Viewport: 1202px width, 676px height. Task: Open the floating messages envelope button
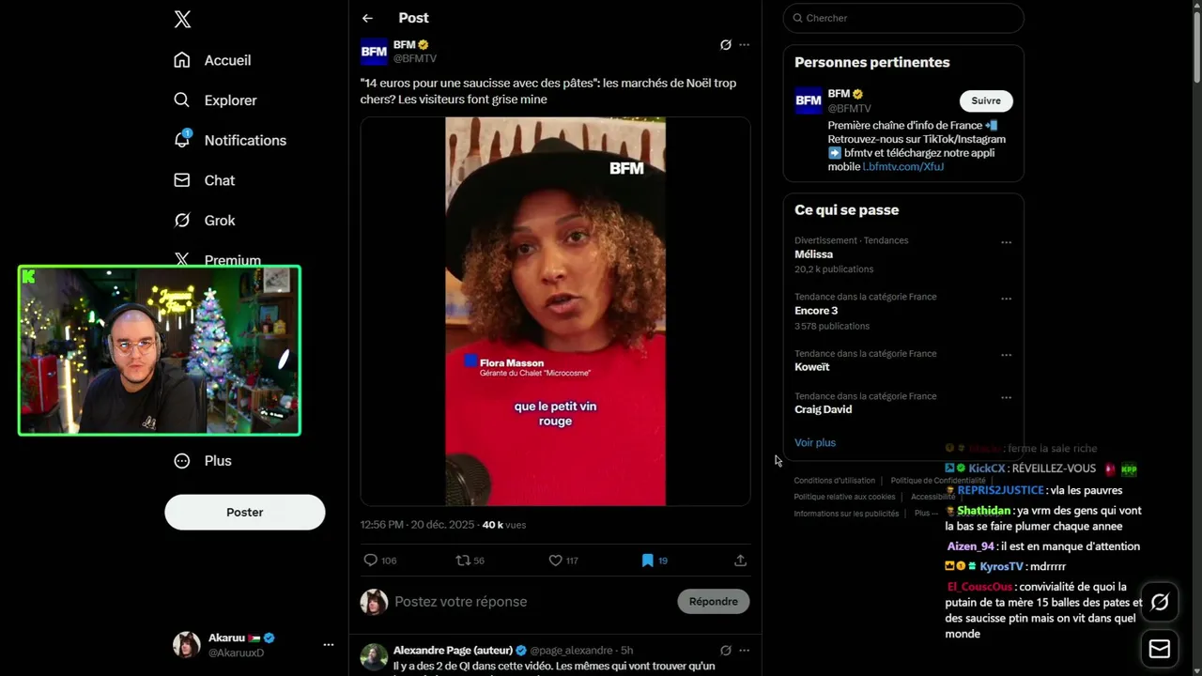coord(1160,649)
